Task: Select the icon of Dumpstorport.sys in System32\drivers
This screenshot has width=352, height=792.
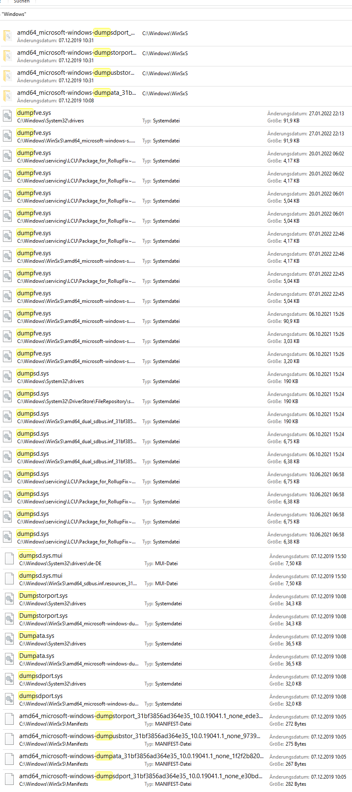Action: [x=10, y=599]
